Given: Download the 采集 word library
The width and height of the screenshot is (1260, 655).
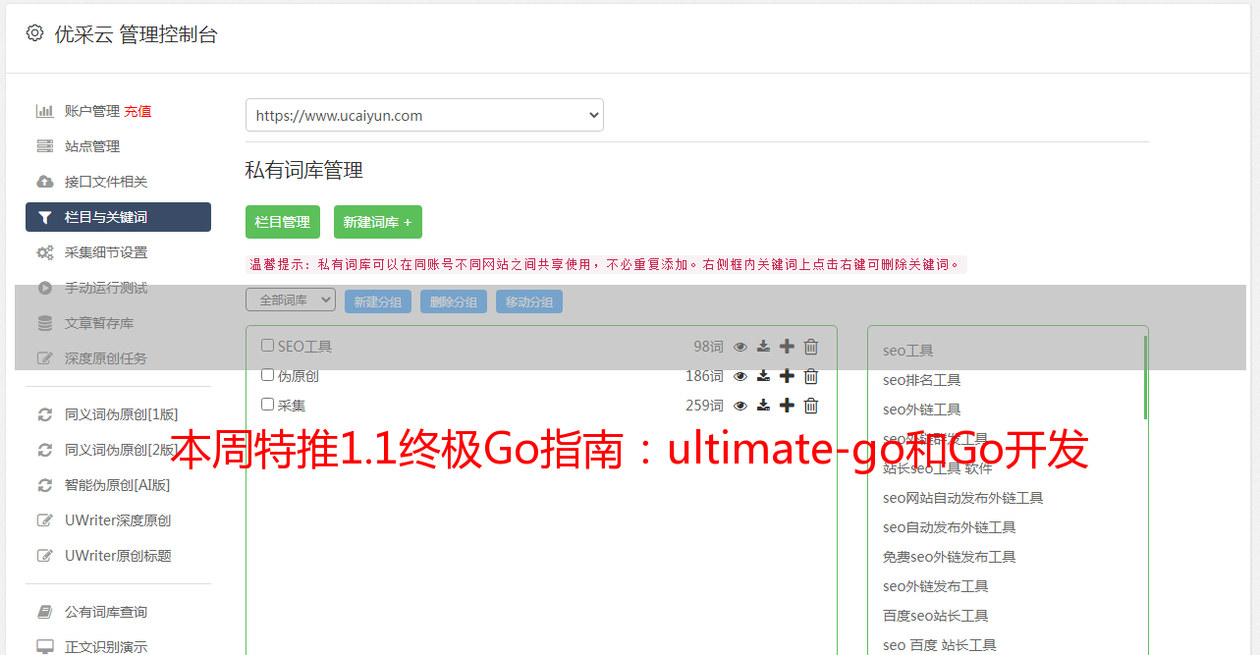Looking at the screenshot, I should (x=763, y=406).
